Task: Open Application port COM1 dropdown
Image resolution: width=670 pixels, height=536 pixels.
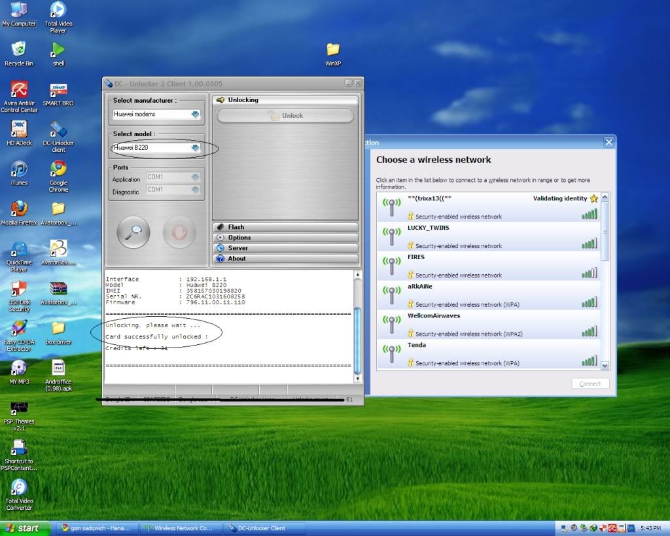Action: [x=195, y=177]
